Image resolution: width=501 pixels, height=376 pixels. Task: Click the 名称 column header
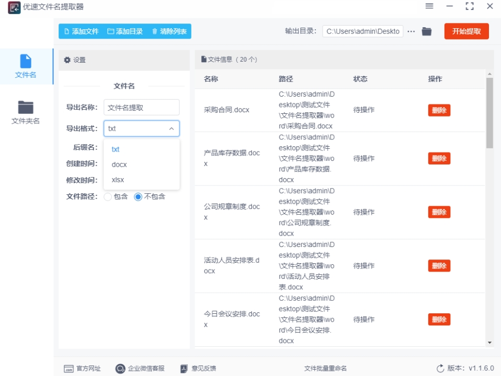click(211, 79)
